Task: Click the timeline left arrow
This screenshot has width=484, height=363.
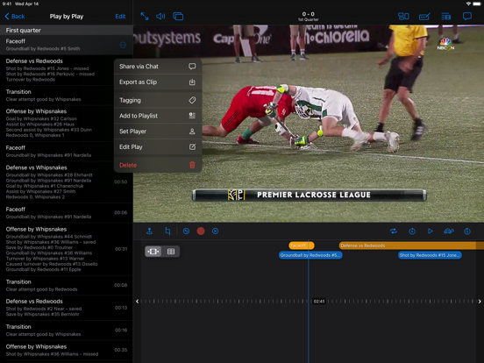Action: 138,302
